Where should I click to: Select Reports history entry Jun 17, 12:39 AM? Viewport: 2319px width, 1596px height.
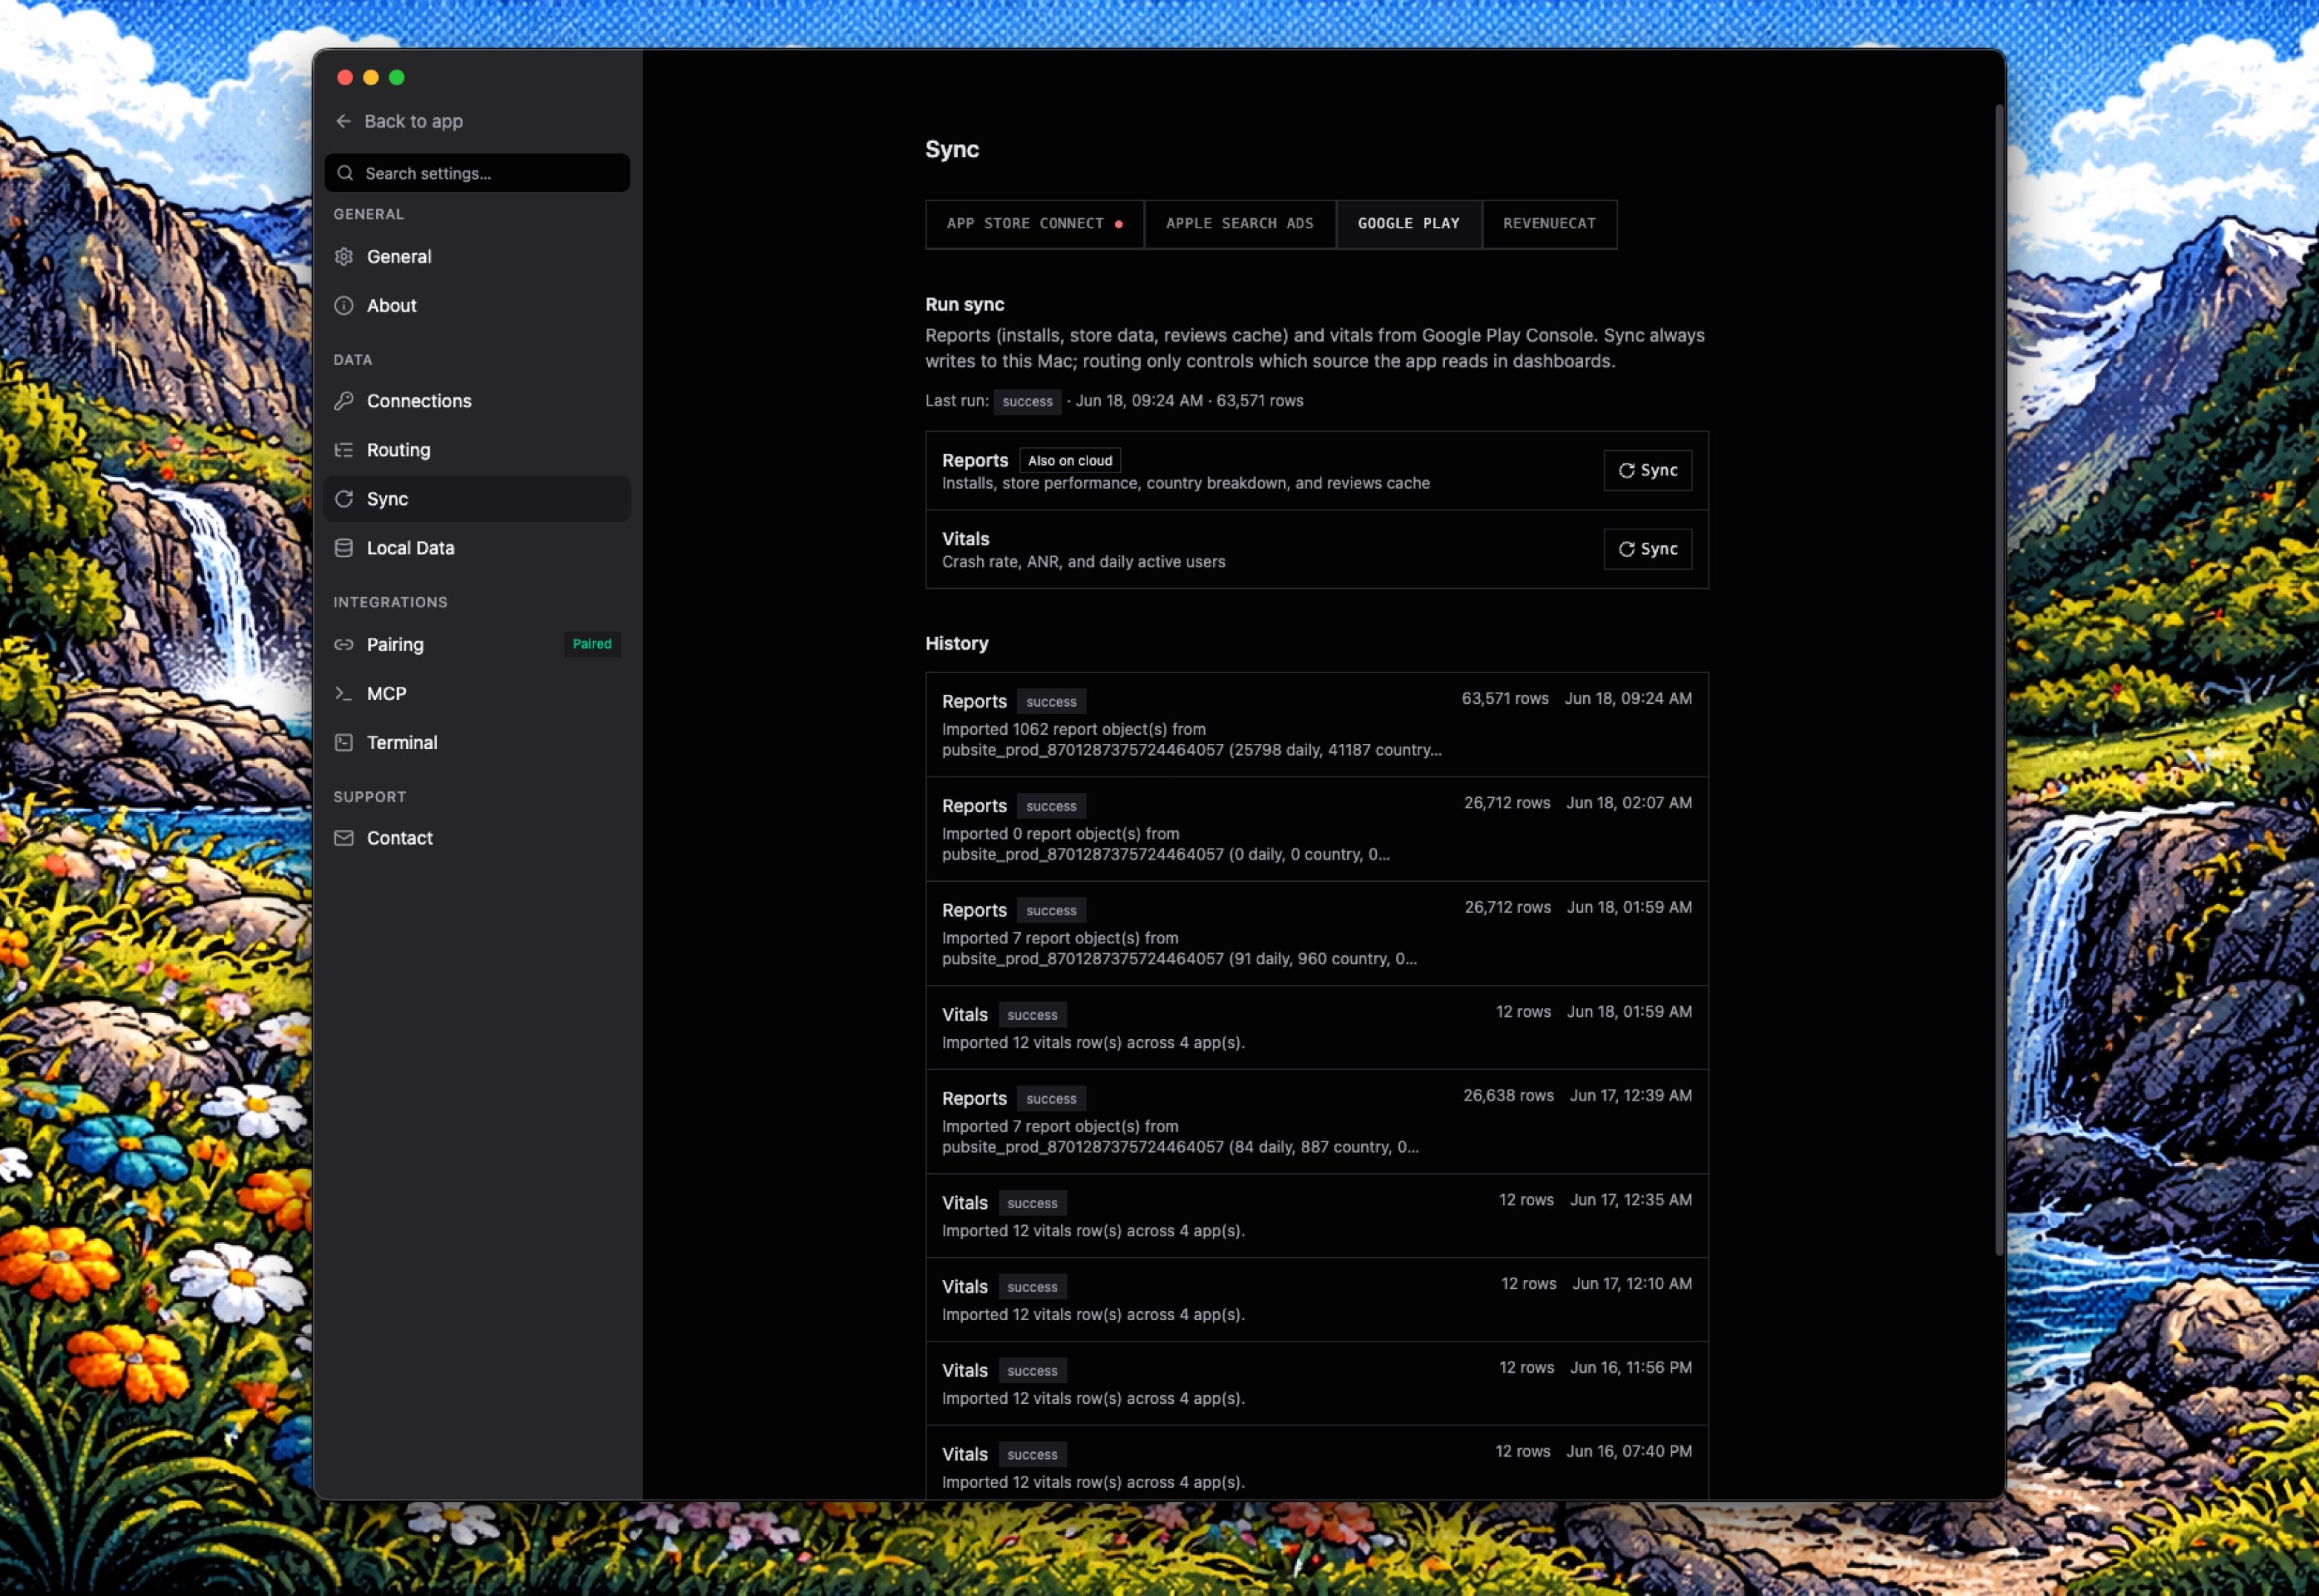point(1316,1121)
